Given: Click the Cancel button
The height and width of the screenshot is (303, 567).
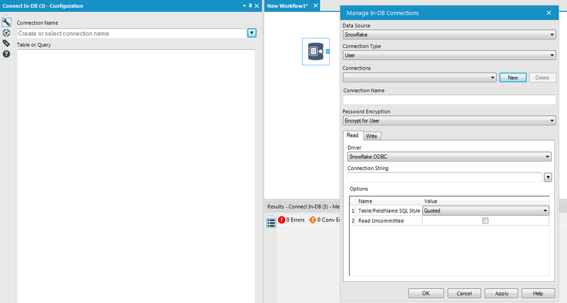Looking at the screenshot, I should [464, 293].
